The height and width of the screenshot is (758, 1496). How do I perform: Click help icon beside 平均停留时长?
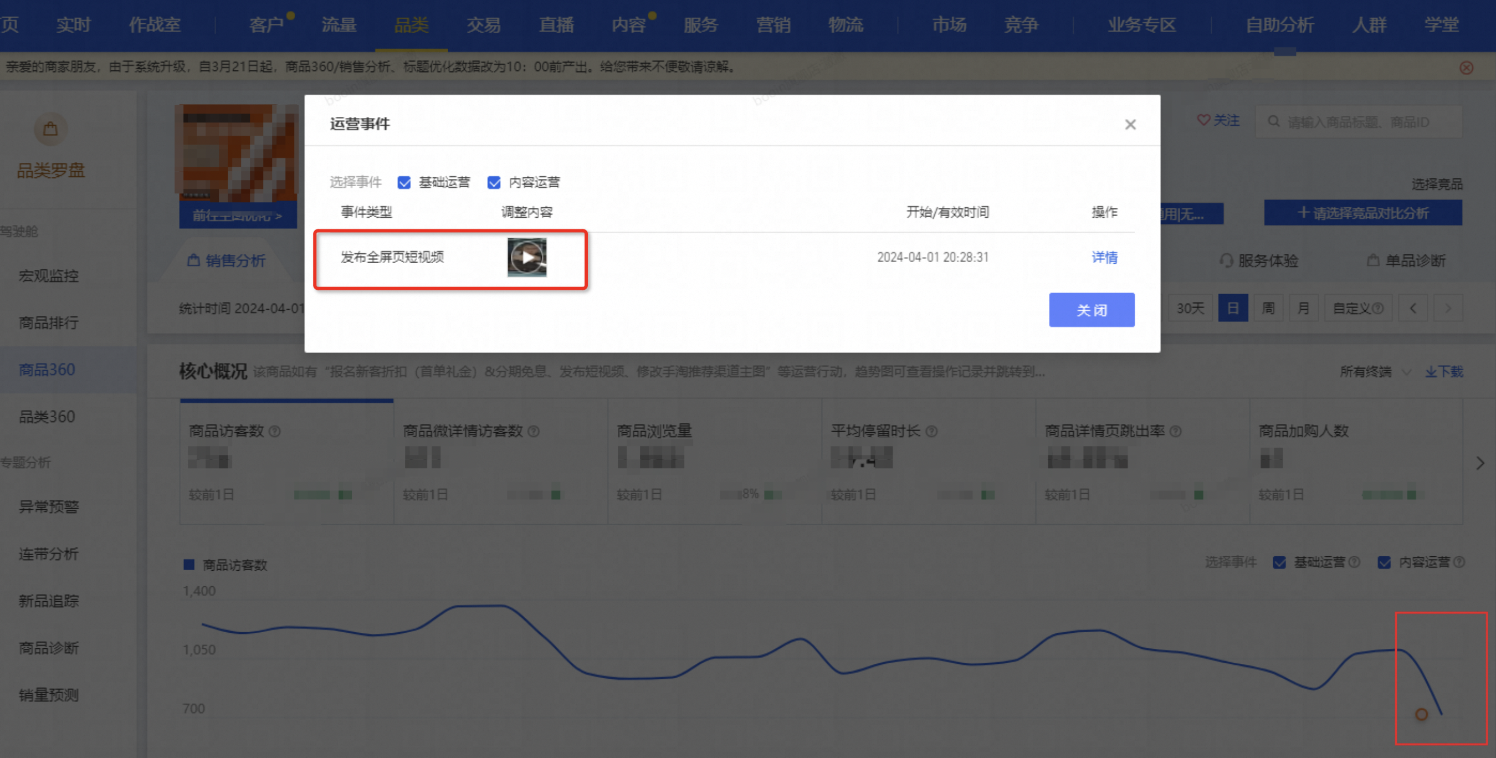931,431
